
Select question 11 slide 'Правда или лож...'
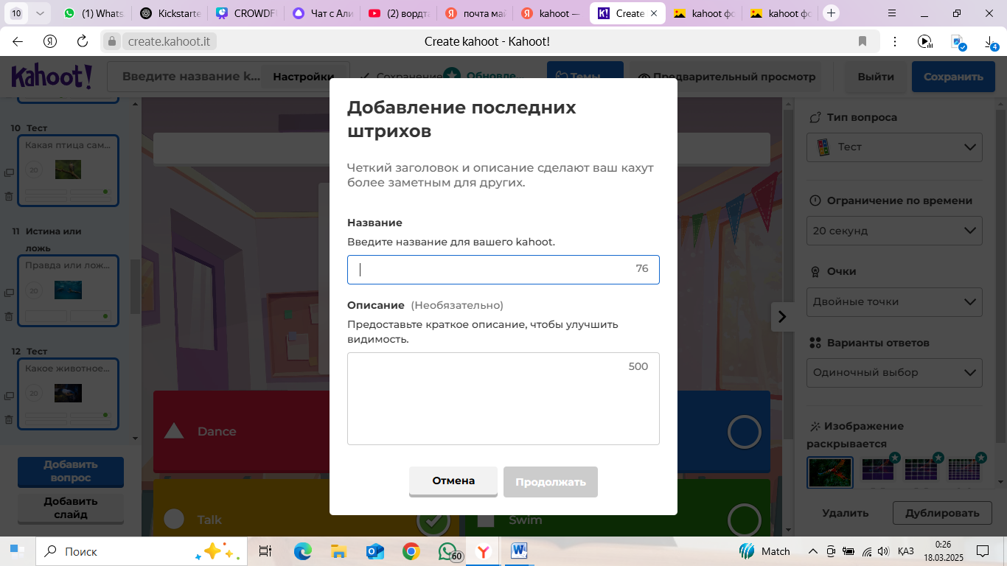68,290
